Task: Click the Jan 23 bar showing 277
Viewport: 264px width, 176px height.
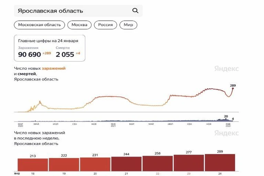Action: click(189, 163)
